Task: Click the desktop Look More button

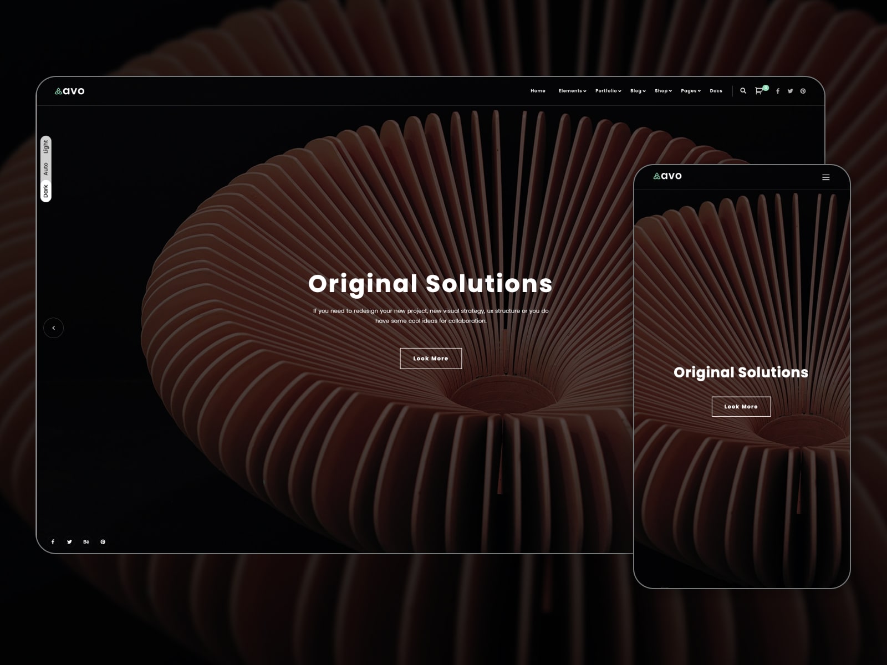Action: 431,359
